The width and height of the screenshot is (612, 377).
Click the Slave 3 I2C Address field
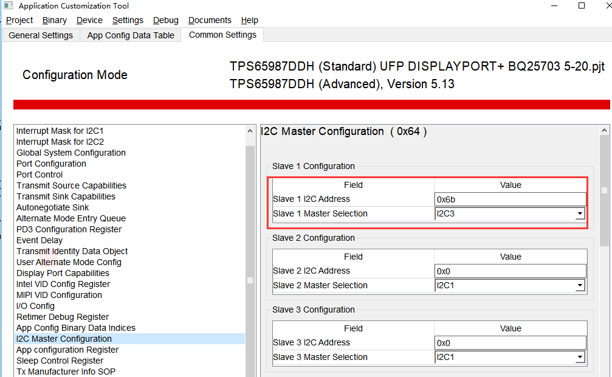(x=510, y=343)
